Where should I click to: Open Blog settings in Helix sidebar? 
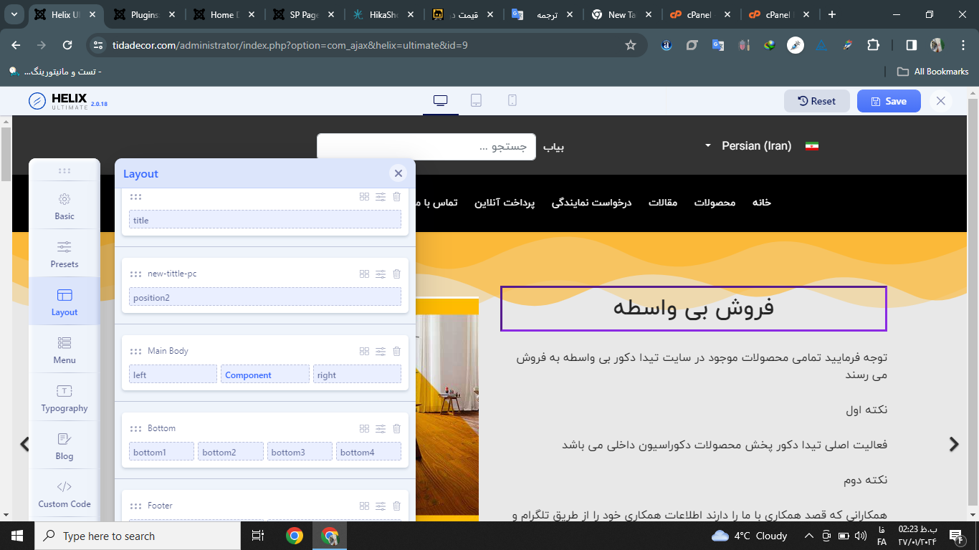tap(65, 446)
